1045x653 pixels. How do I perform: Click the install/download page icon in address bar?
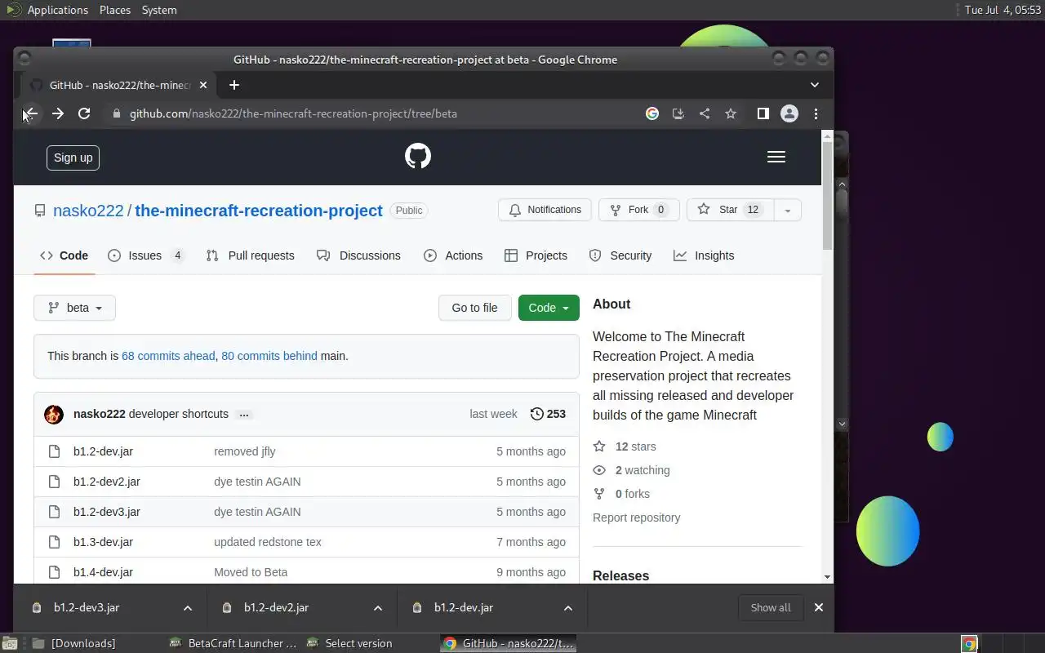[x=678, y=113]
